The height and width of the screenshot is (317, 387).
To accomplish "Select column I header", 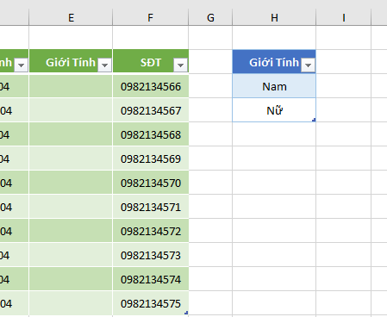I will coord(344,18).
